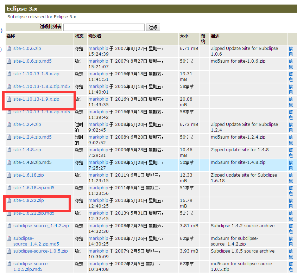Download site-1.10.13-1.9.x.zip
The image size is (297, 280).
click(36, 99)
